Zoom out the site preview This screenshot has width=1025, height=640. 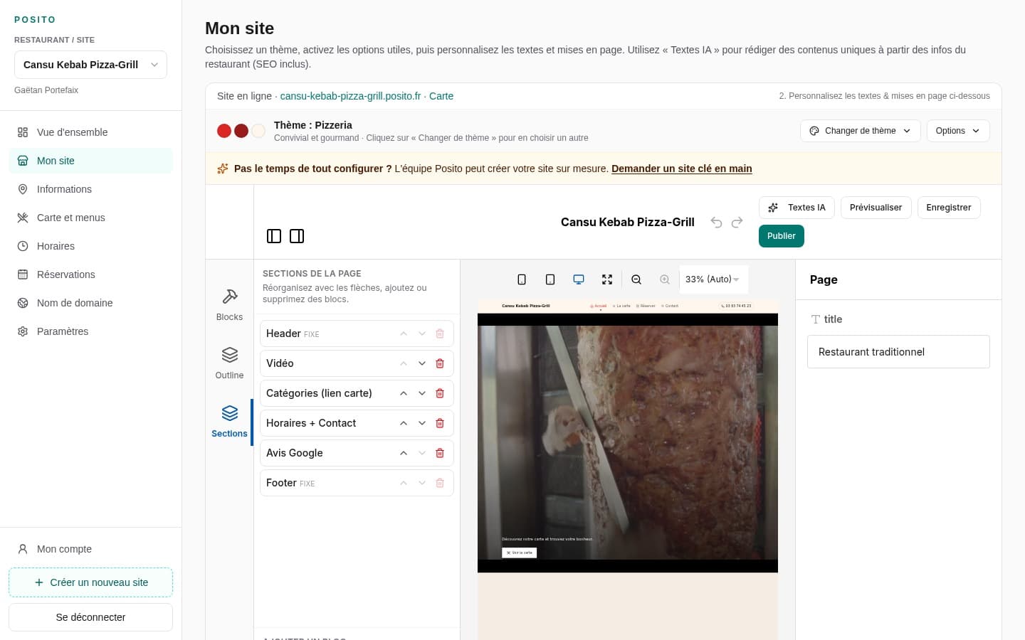tap(636, 279)
